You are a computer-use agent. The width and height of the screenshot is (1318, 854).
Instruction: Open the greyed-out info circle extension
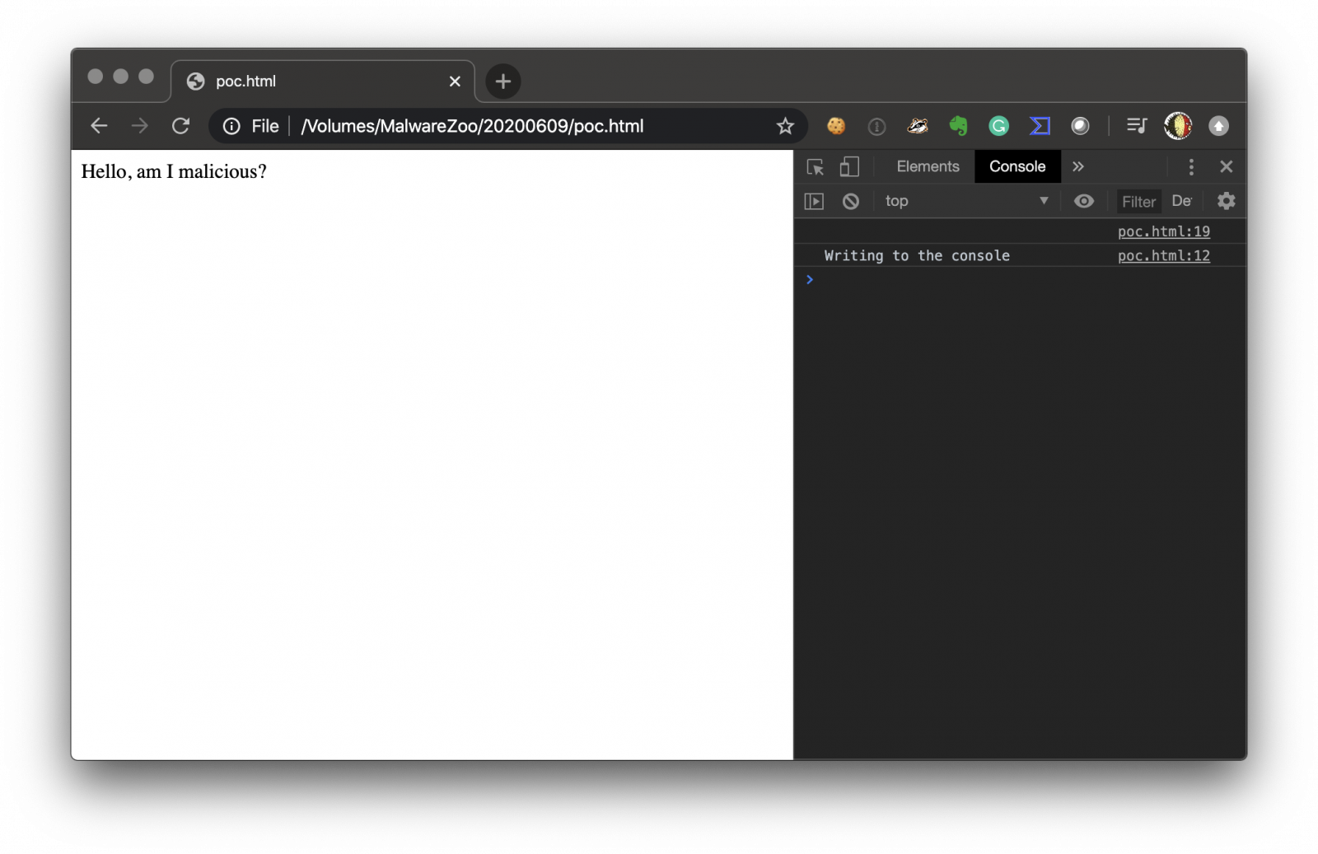point(876,126)
